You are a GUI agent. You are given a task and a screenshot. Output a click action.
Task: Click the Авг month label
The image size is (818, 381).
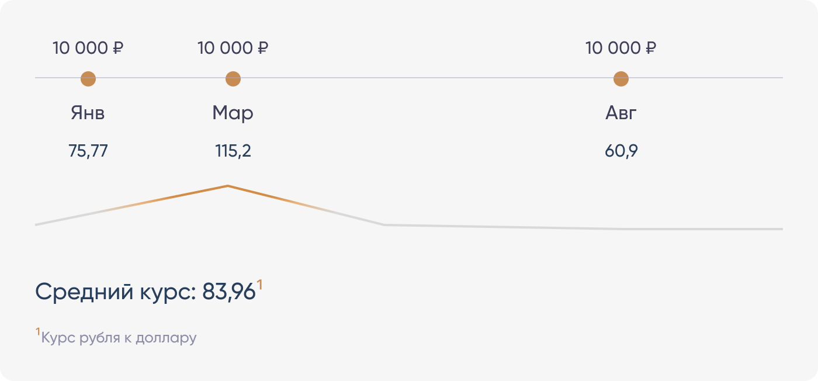pos(621,113)
